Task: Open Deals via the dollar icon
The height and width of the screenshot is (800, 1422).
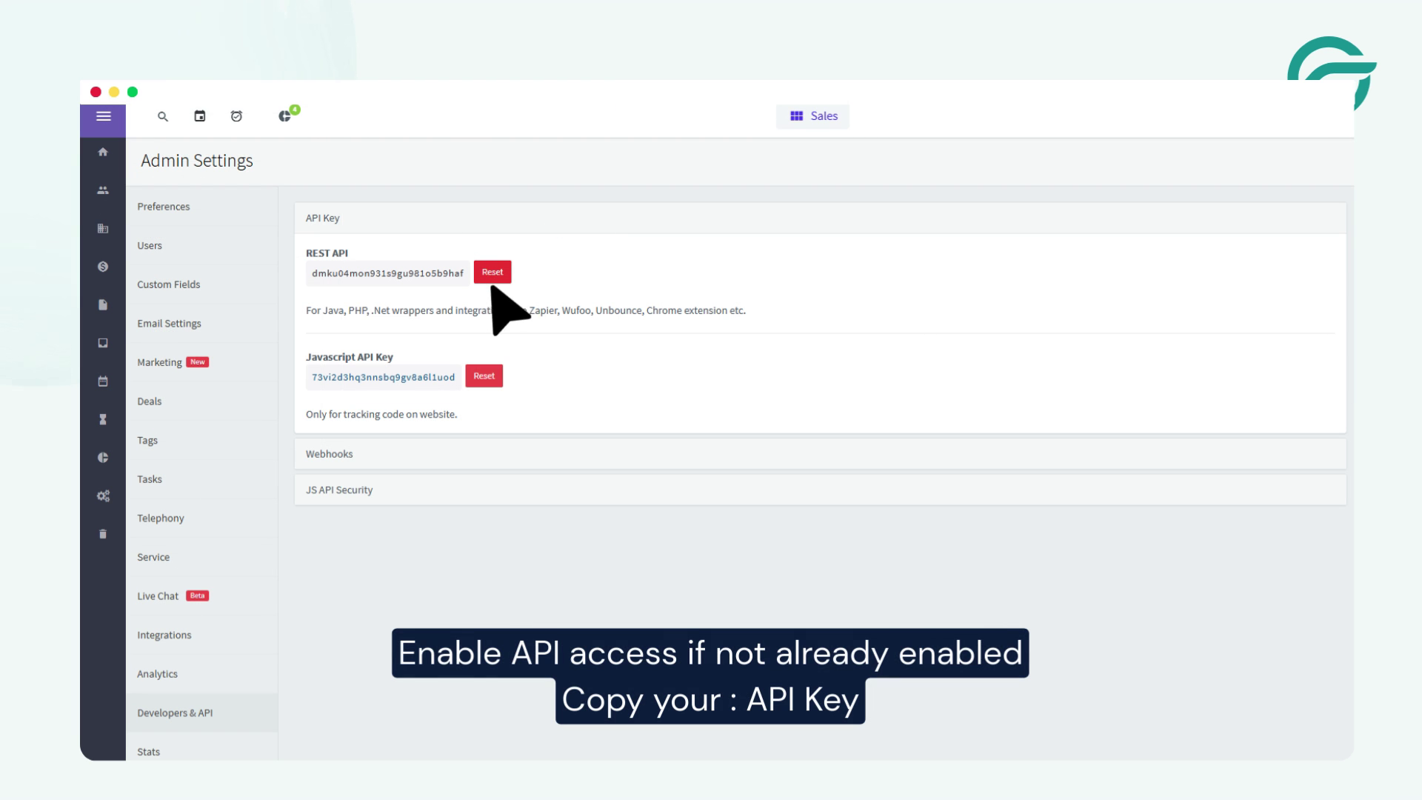Action: click(x=103, y=266)
